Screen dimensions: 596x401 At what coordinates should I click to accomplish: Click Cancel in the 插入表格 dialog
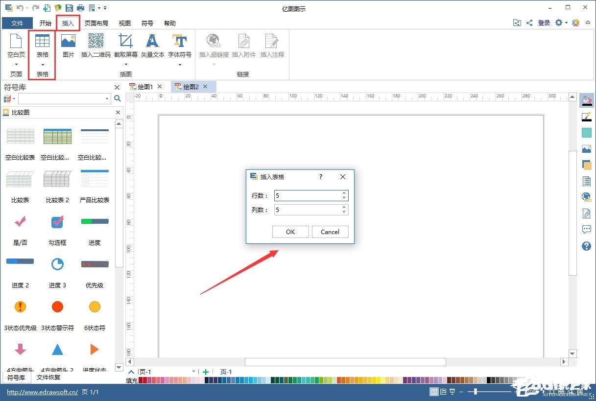click(x=330, y=232)
